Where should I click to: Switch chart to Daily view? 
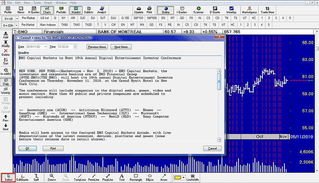(6, 82)
